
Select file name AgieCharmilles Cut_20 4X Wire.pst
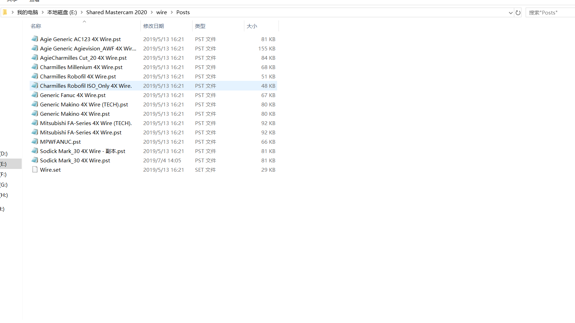pos(83,58)
